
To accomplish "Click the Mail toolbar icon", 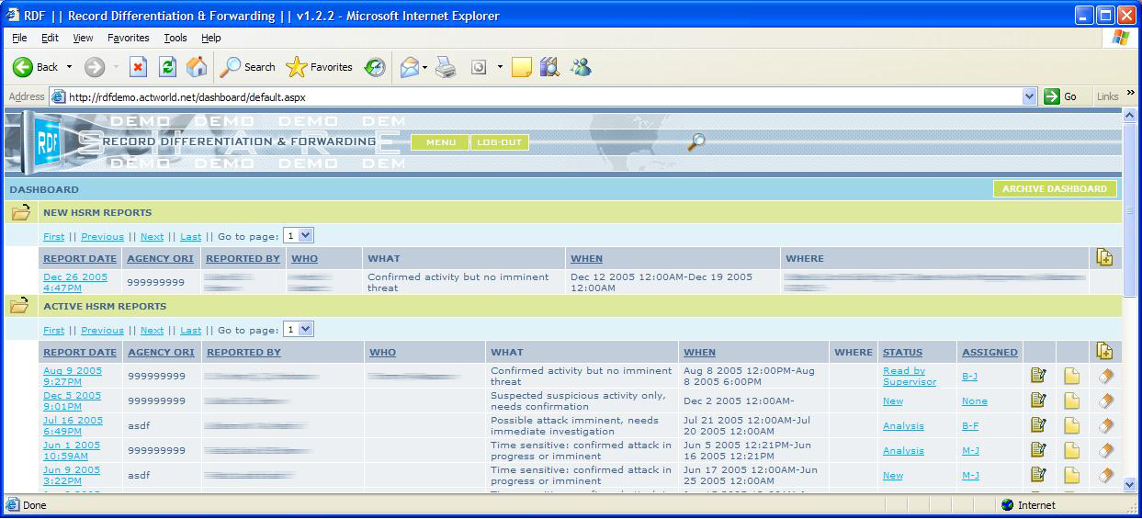I will click(x=410, y=67).
